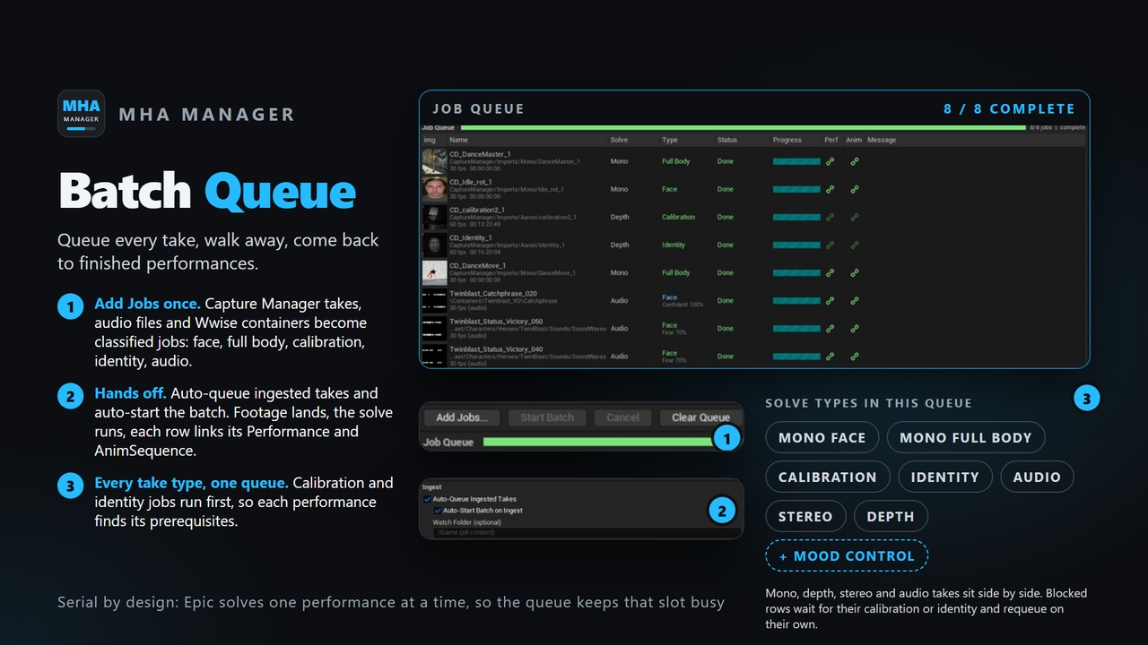Click the + MOOD CONTROL pill
Image resolution: width=1148 pixels, height=645 pixels.
click(847, 556)
